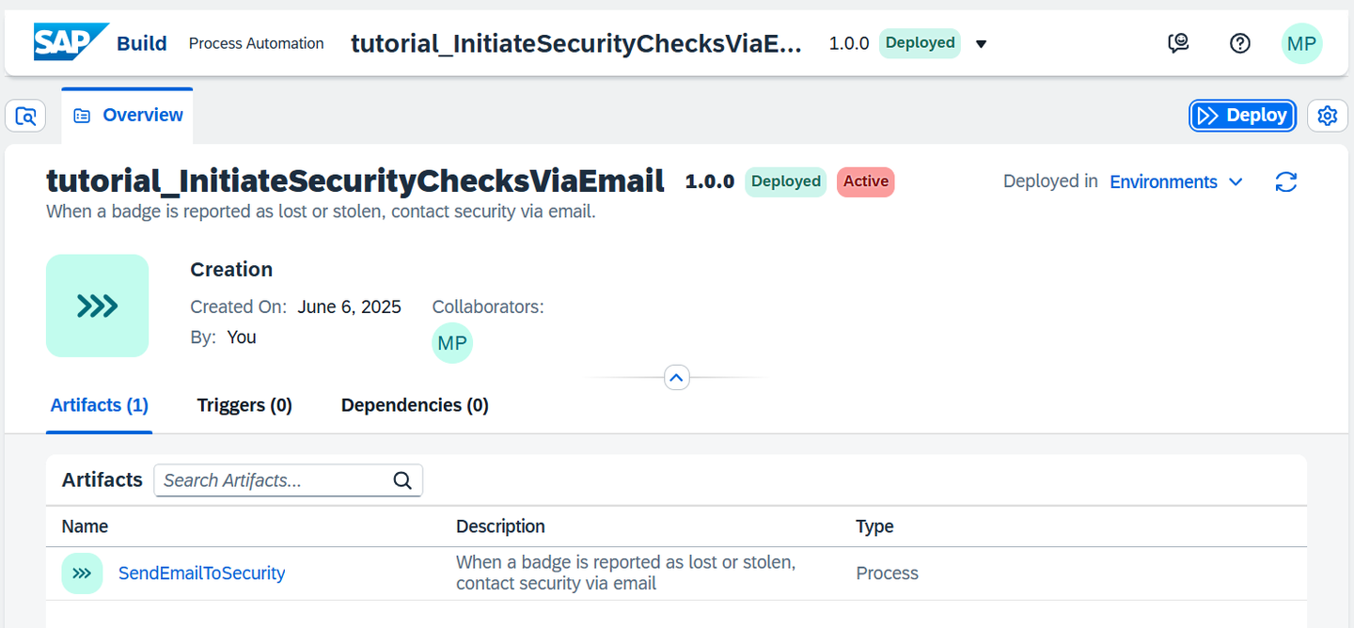The width and height of the screenshot is (1354, 628).
Task: Open the feedback chat icon
Action: 1178,43
